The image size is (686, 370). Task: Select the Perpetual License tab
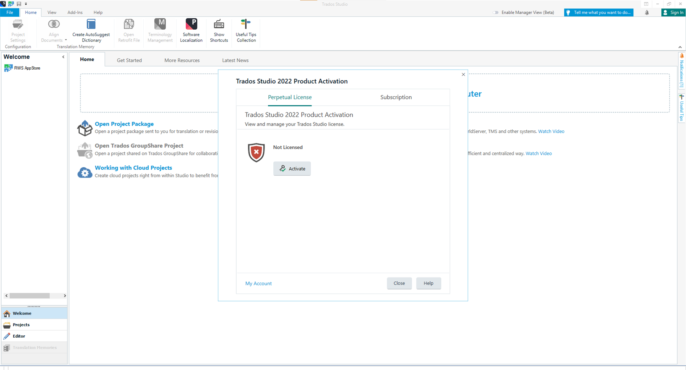click(x=290, y=97)
